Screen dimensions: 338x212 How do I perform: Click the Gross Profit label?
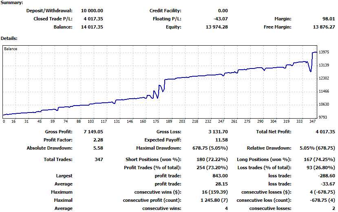[x=59, y=132]
